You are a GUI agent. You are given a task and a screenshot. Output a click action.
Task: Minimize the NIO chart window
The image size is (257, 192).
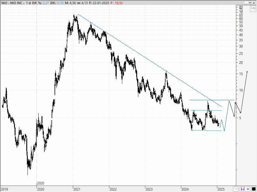click(246, 3)
